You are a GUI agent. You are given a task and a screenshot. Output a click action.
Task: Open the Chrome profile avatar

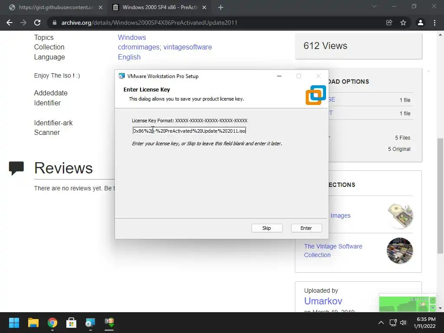421,23
